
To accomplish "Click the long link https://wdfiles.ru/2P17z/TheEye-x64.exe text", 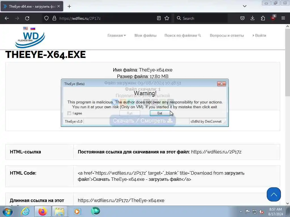I will [121, 200].
